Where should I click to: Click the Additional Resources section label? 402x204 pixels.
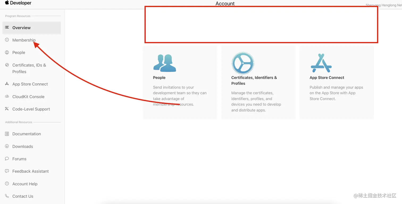click(19, 122)
